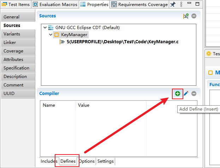
Task: Open the Attributes section
Action: point(18,60)
